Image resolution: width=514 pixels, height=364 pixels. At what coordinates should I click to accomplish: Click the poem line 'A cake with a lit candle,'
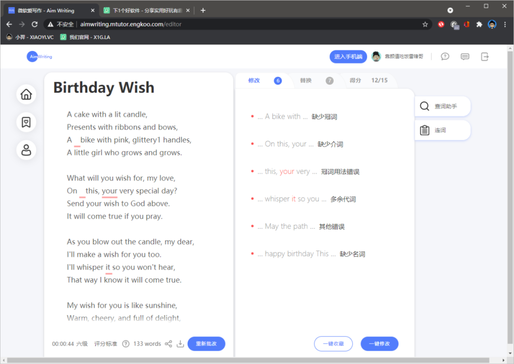pyautogui.click(x=107, y=114)
